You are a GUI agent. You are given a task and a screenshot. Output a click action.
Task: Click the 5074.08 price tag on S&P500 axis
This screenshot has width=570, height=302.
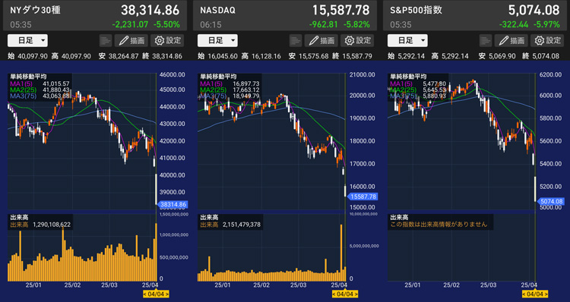coord(551,201)
